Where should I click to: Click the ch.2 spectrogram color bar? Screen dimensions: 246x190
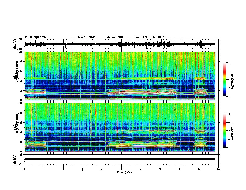[225, 131]
